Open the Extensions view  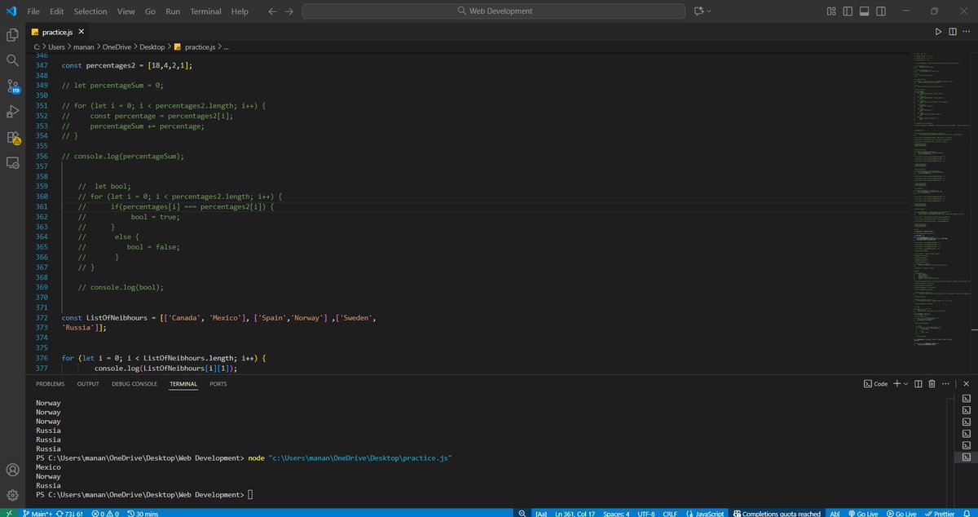(x=12, y=137)
